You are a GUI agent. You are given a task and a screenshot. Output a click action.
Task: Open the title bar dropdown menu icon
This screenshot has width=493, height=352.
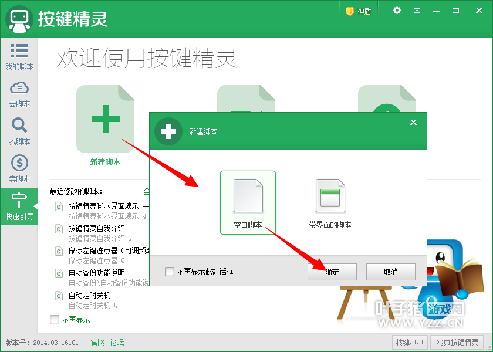[417, 11]
